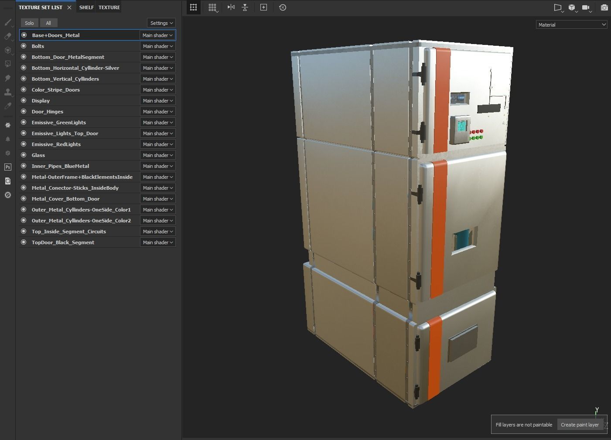Toggle visibility of Door_Hinges texture set
611x440 pixels.
[x=24, y=112]
